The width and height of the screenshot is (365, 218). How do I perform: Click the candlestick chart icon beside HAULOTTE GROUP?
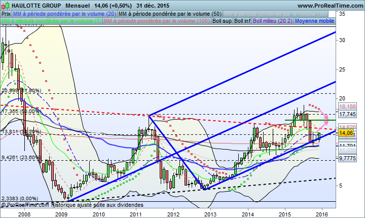coord(6,6)
